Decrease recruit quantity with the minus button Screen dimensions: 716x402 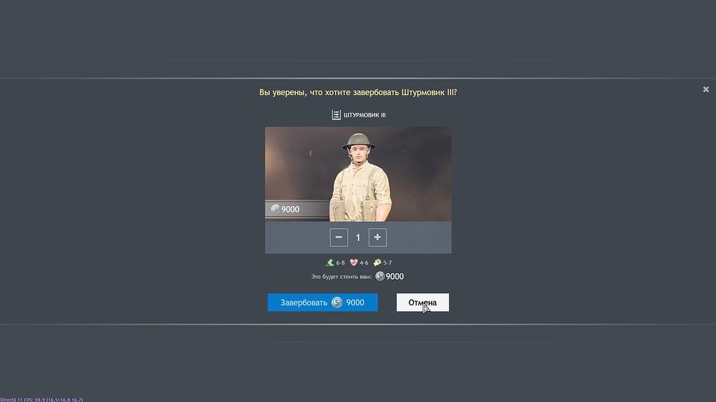pyautogui.click(x=339, y=237)
